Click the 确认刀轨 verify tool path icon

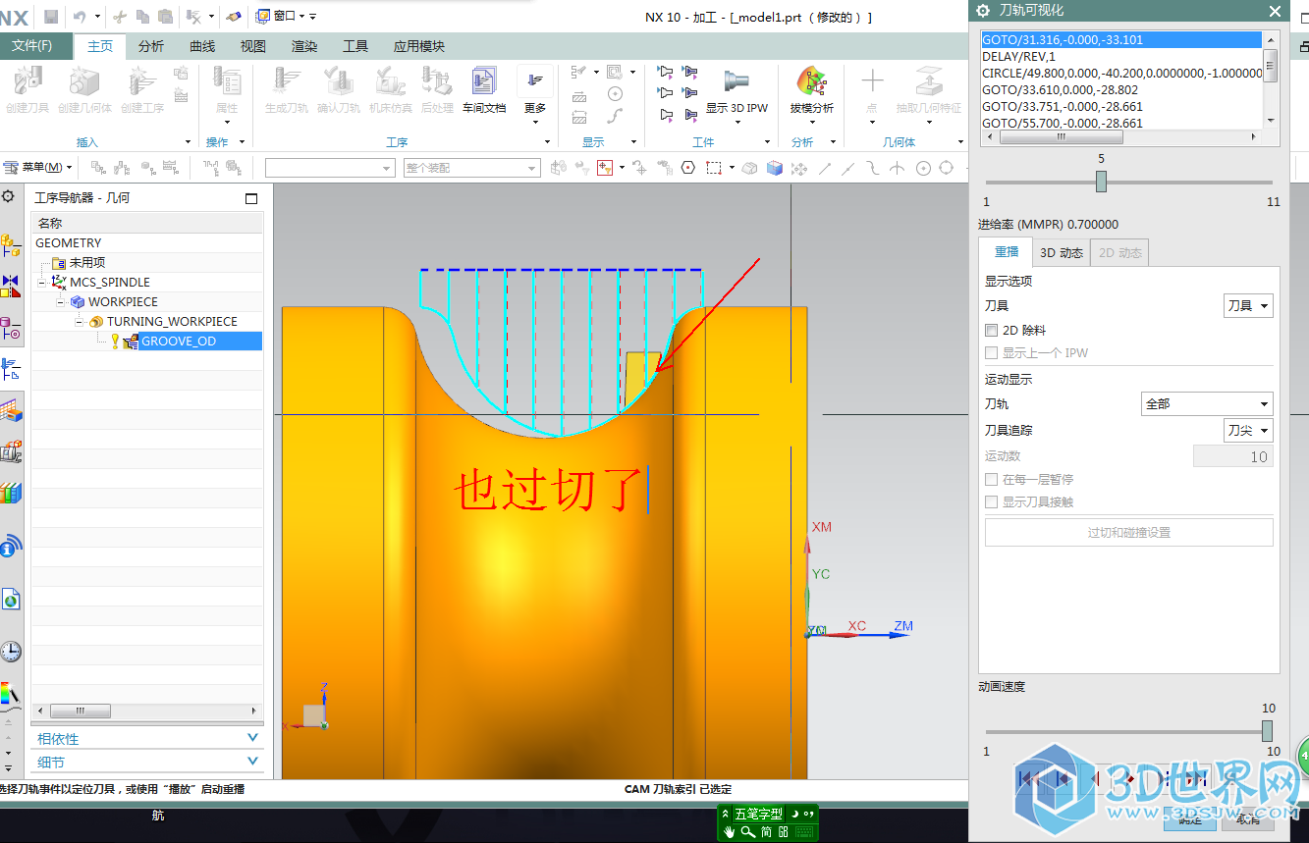339,90
